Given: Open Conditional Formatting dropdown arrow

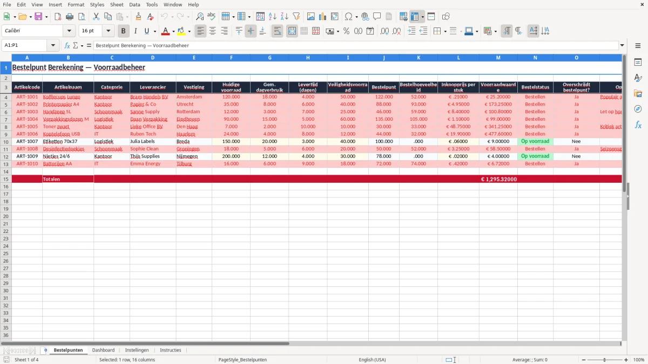Looking at the screenshot, I should [495, 31].
